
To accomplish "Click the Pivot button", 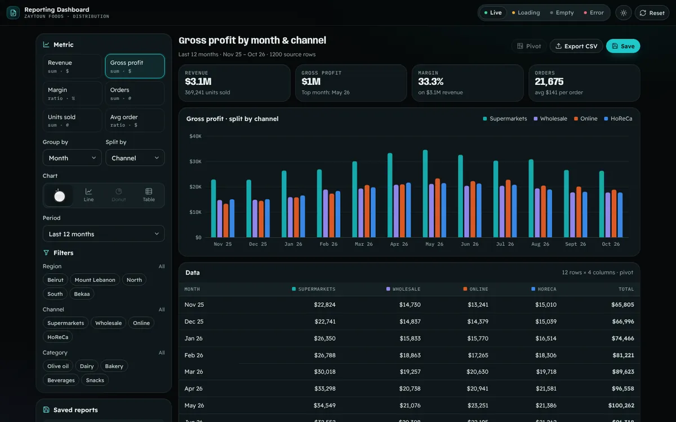I will [x=529, y=46].
